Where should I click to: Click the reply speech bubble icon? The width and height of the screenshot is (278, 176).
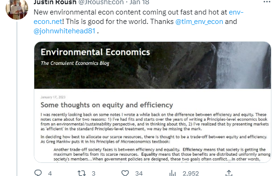(x=38, y=173)
